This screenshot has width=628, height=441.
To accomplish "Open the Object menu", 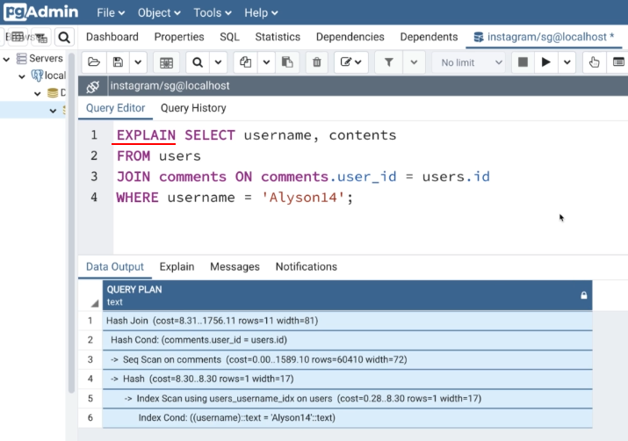I will [159, 13].
